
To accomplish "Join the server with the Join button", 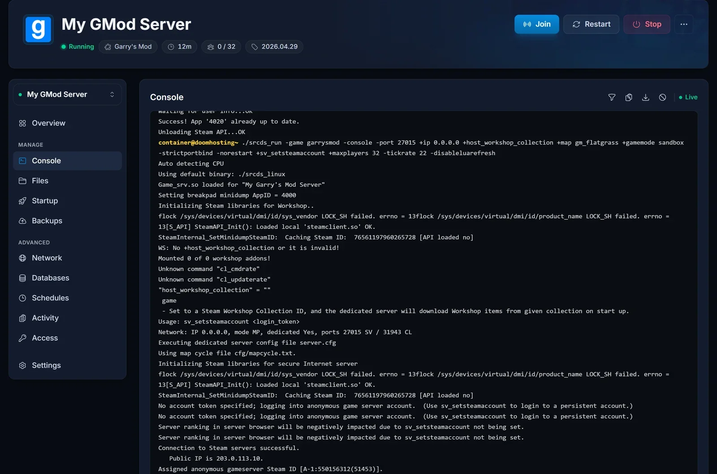I will pyautogui.click(x=536, y=24).
